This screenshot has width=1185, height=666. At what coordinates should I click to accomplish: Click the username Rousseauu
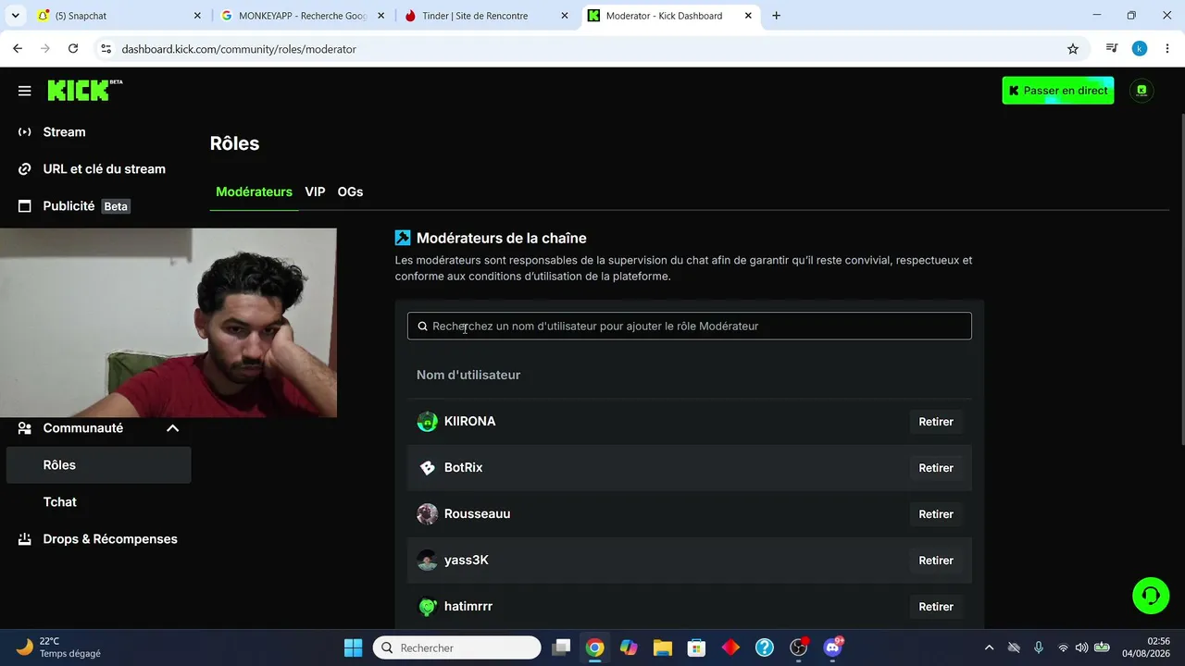[478, 514]
